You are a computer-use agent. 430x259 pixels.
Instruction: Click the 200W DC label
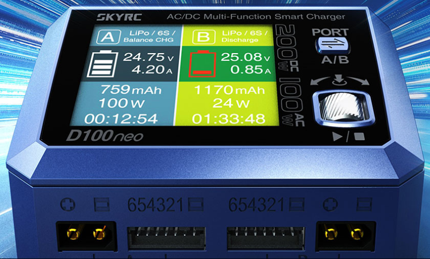point(287,48)
